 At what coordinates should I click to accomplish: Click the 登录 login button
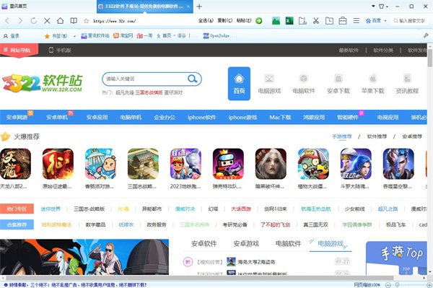(x=12, y=36)
